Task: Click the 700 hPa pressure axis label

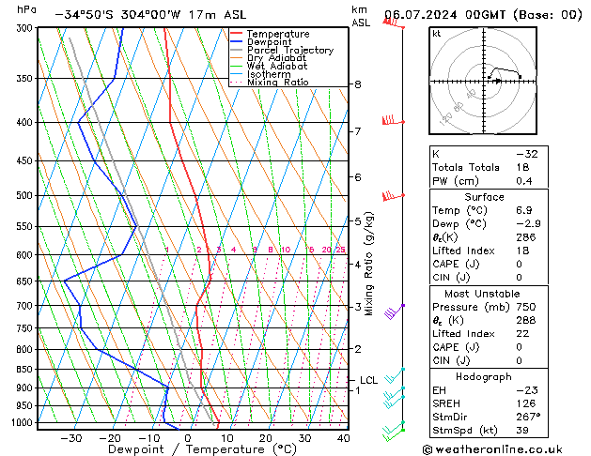Action: (x=26, y=306)
